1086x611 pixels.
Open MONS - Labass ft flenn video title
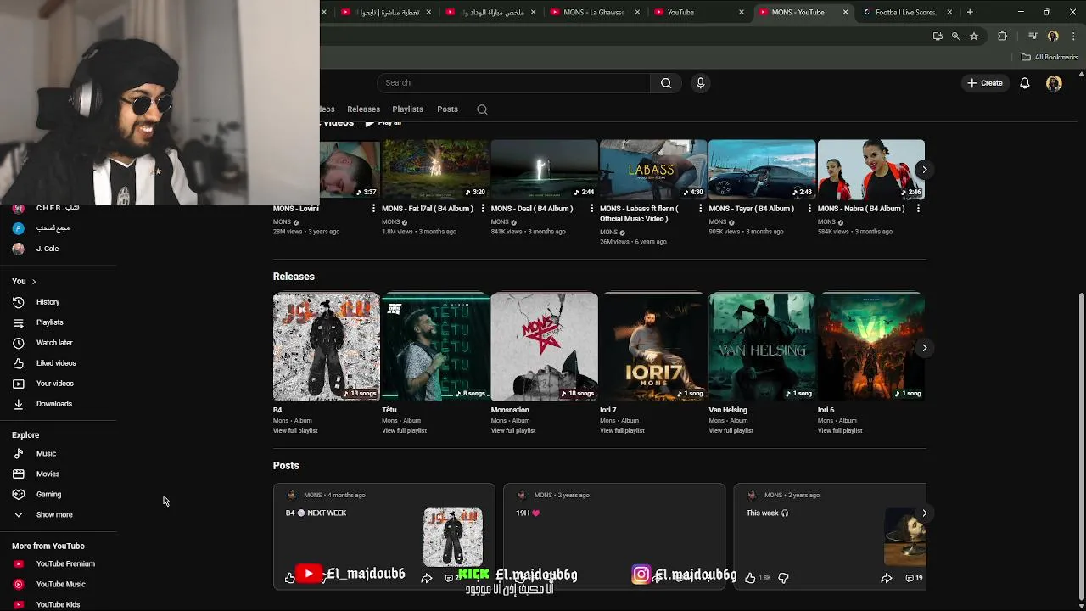pyautogui.click(x=639, y=214)
